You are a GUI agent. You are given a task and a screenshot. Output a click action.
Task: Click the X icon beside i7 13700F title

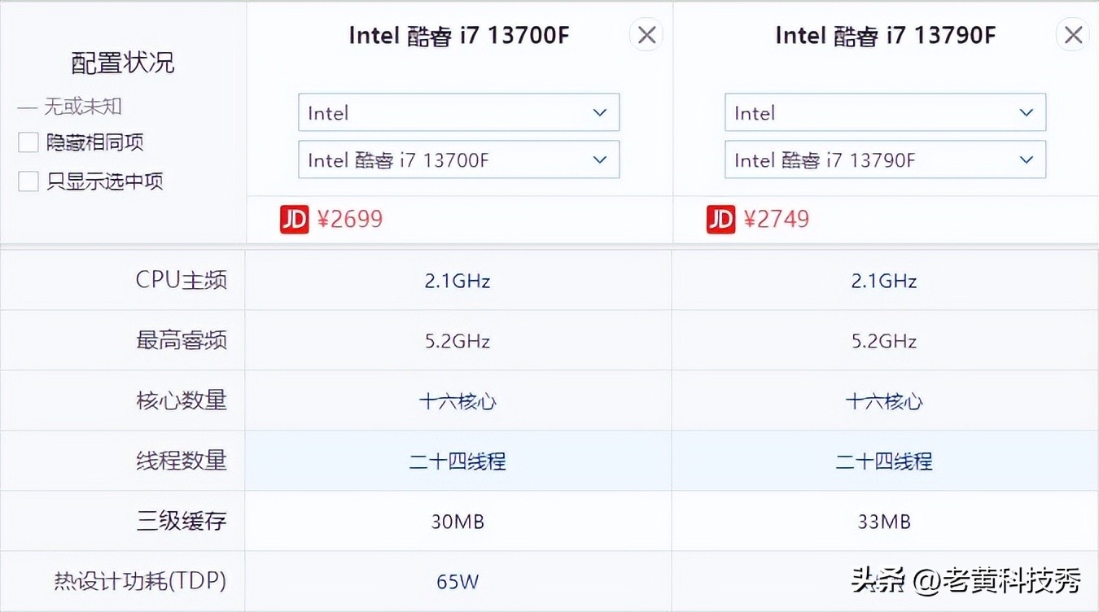[646, 34]
